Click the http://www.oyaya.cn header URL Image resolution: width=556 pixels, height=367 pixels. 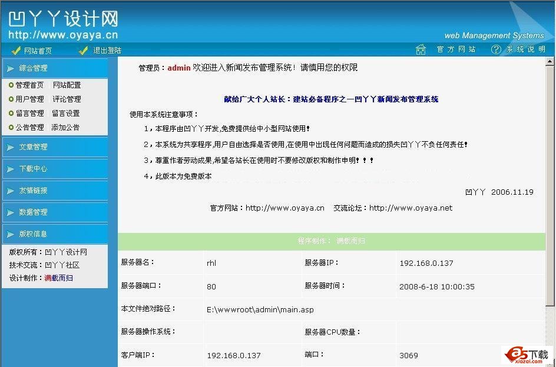[x=63, y=35]
